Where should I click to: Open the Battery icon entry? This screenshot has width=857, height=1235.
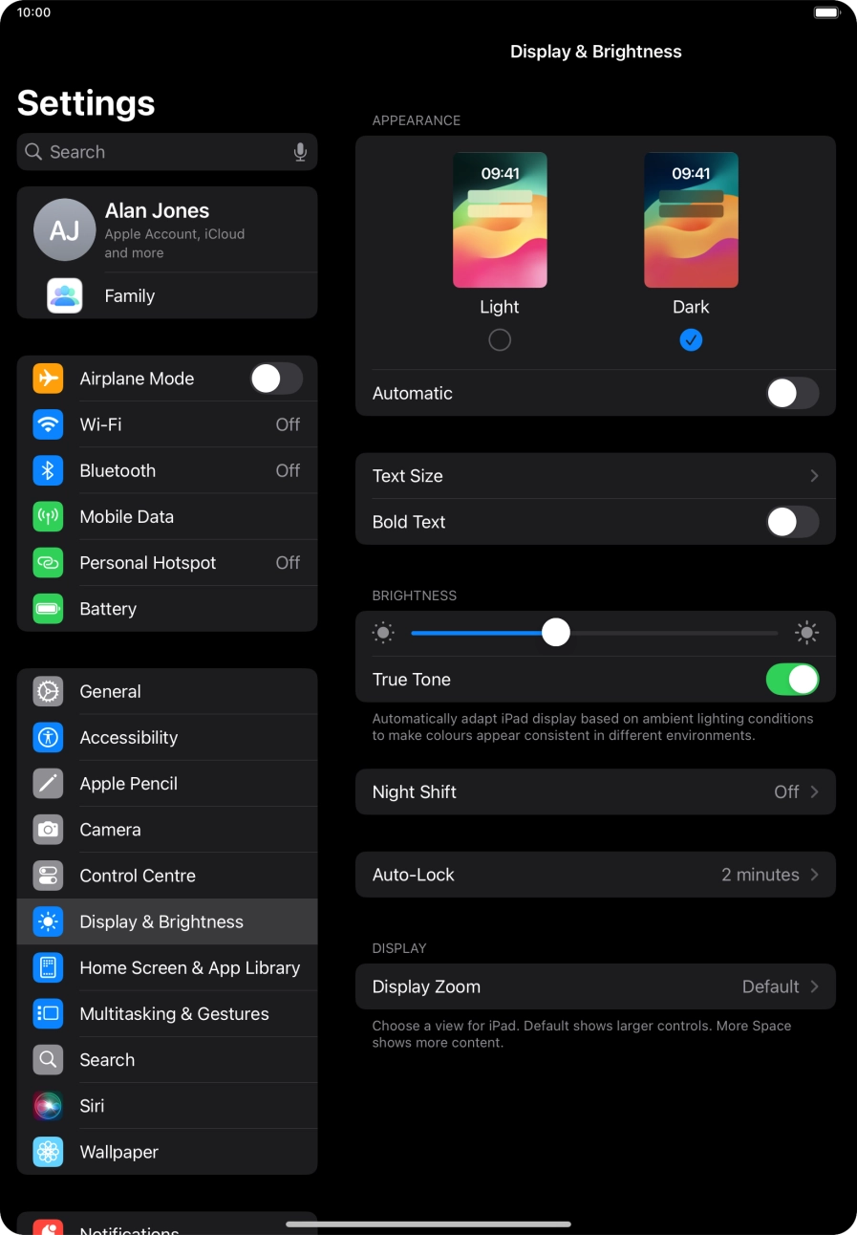48,609
